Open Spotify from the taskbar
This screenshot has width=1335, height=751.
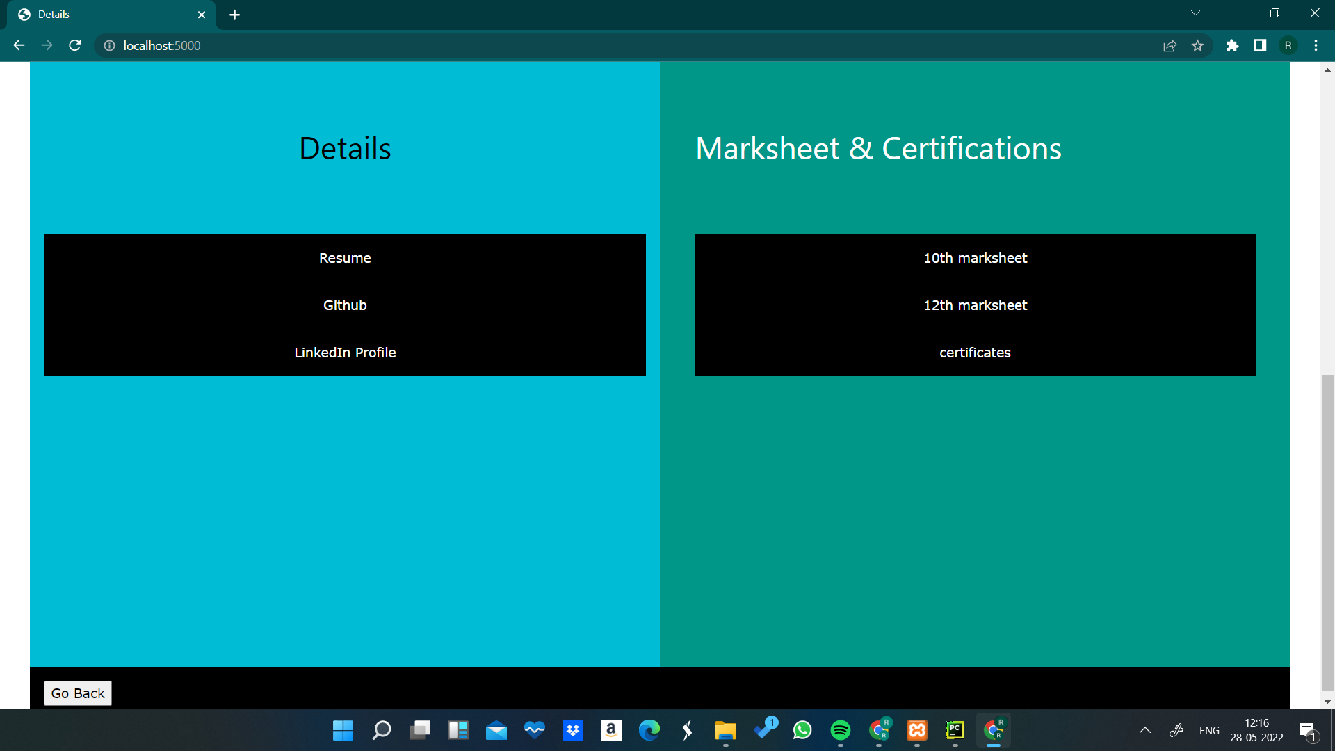[x=840, y=730]
